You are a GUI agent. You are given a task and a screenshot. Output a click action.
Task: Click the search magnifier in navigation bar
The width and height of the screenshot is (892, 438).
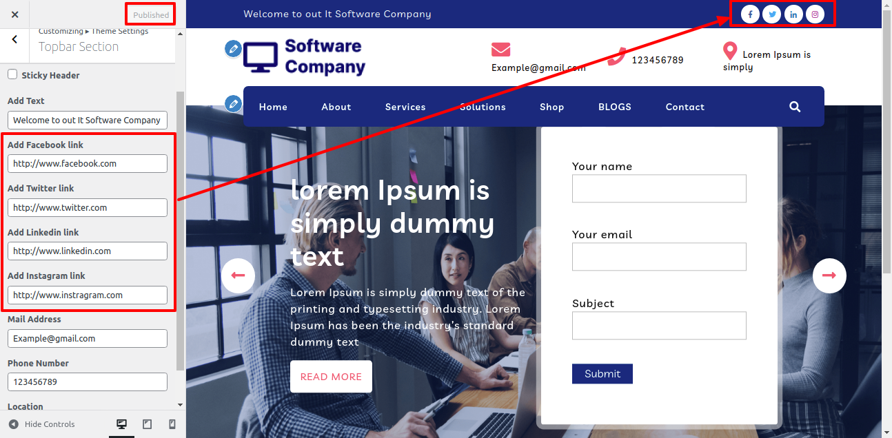coord(795,107)
